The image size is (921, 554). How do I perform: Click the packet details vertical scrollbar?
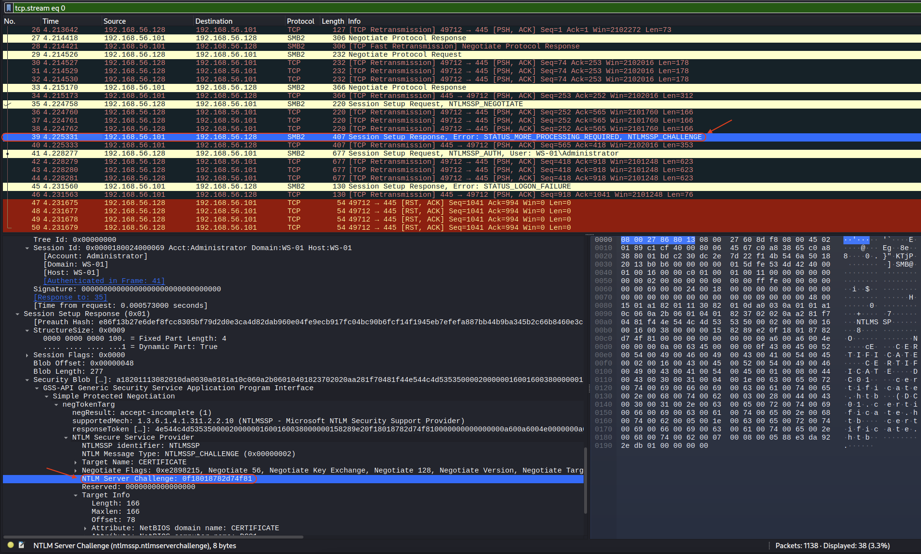586,480
